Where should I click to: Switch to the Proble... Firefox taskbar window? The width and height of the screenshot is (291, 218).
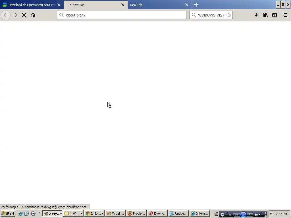click(x=136, y=213)
